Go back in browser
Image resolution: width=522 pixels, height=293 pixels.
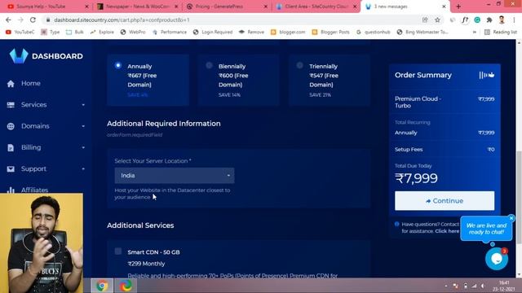[x=8, y=20]
